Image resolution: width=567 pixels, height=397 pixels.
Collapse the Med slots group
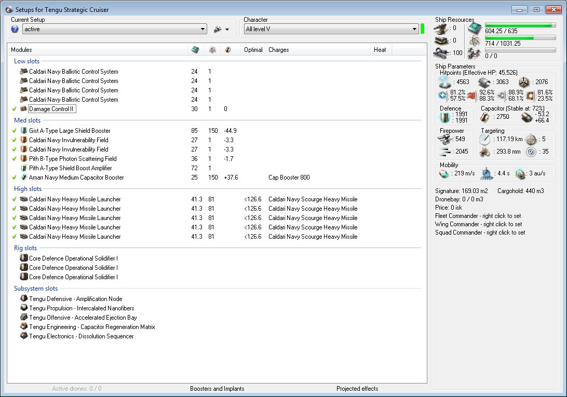coord(27,120)
